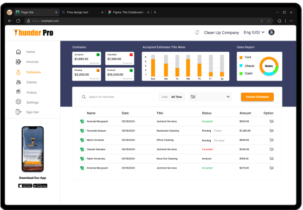This screenshot has width=303, height=210.
Task: Open Clients menu item
Action: click(31, 82)
